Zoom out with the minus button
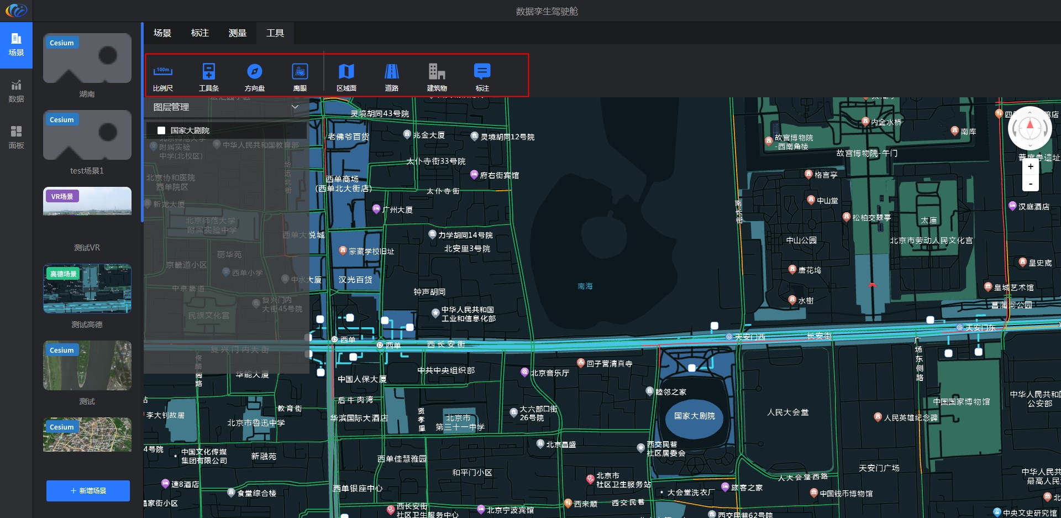1061x518 pixels. click(x=1030, y=184)
